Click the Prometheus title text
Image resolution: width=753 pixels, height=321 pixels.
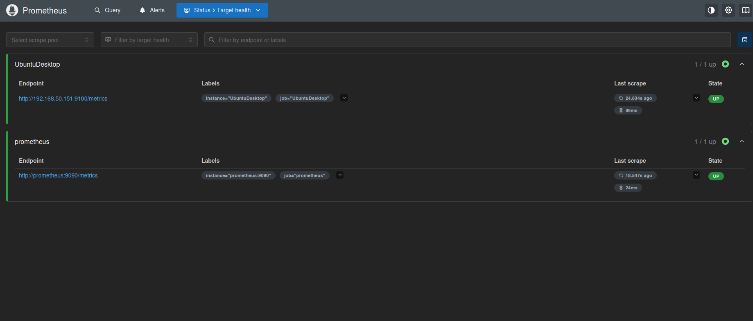point(45,11)
